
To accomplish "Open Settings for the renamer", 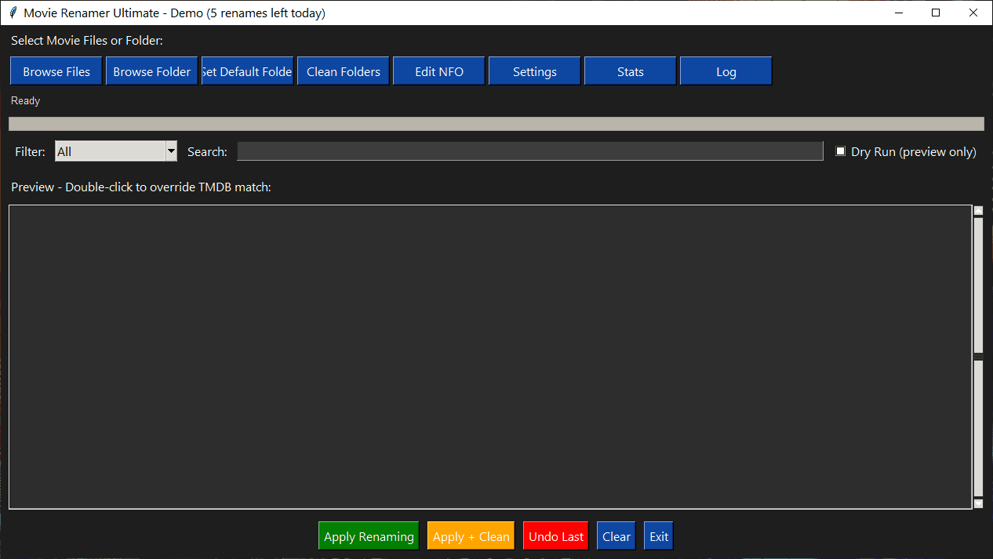I will click(534, 70).
